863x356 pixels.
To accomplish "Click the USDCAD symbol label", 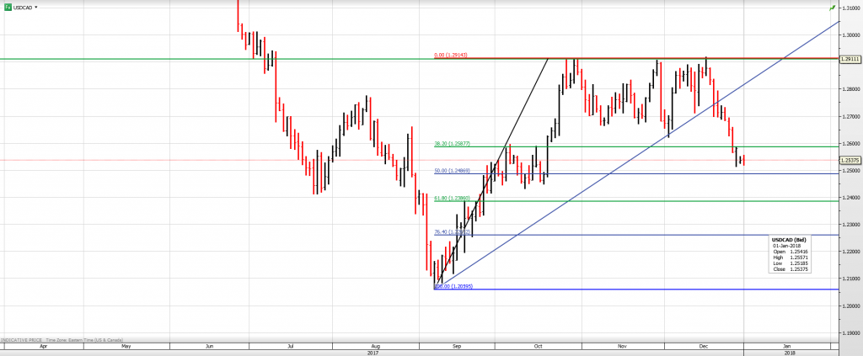I will pos(23,6).
